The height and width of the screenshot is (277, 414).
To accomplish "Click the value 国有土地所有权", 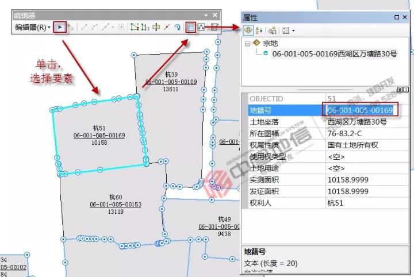I will point(352,145).
